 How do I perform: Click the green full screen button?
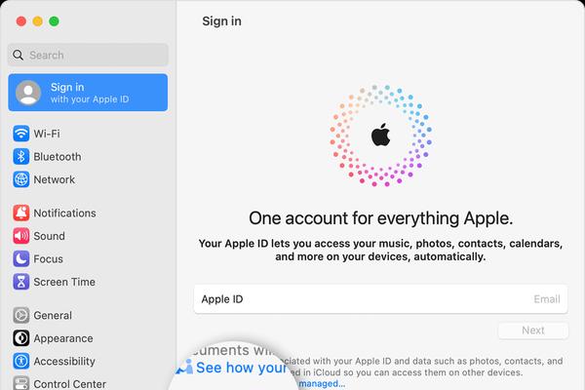pos(54,21)
